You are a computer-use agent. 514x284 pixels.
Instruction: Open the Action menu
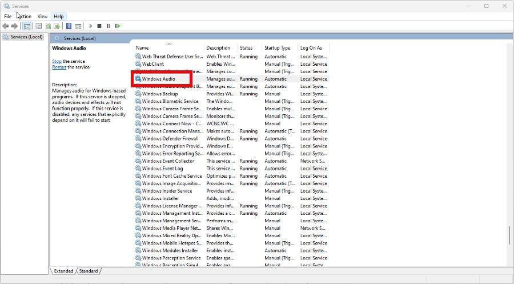(x=24, y=17)
